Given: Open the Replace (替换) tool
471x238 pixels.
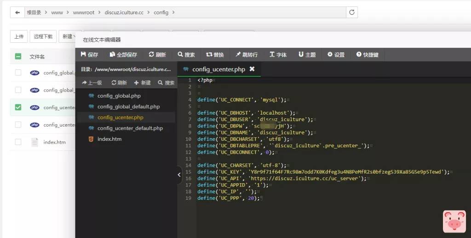Looking at the screenshot, I should click(215, 54).
